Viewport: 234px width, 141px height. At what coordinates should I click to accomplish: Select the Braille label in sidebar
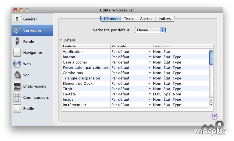29,109
